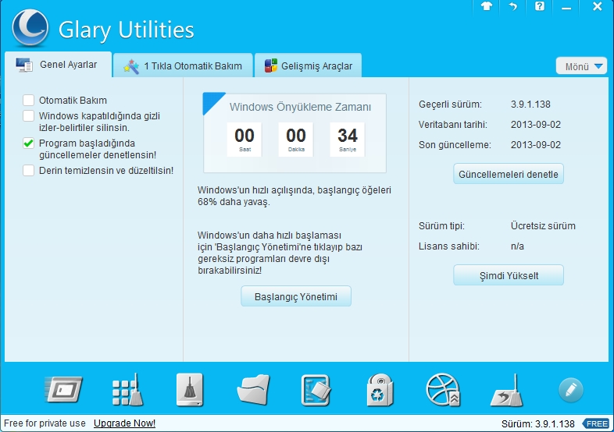Click the 00 Saat boot time counter
This screenshot has height=432, width=614.
pos(245,139)
